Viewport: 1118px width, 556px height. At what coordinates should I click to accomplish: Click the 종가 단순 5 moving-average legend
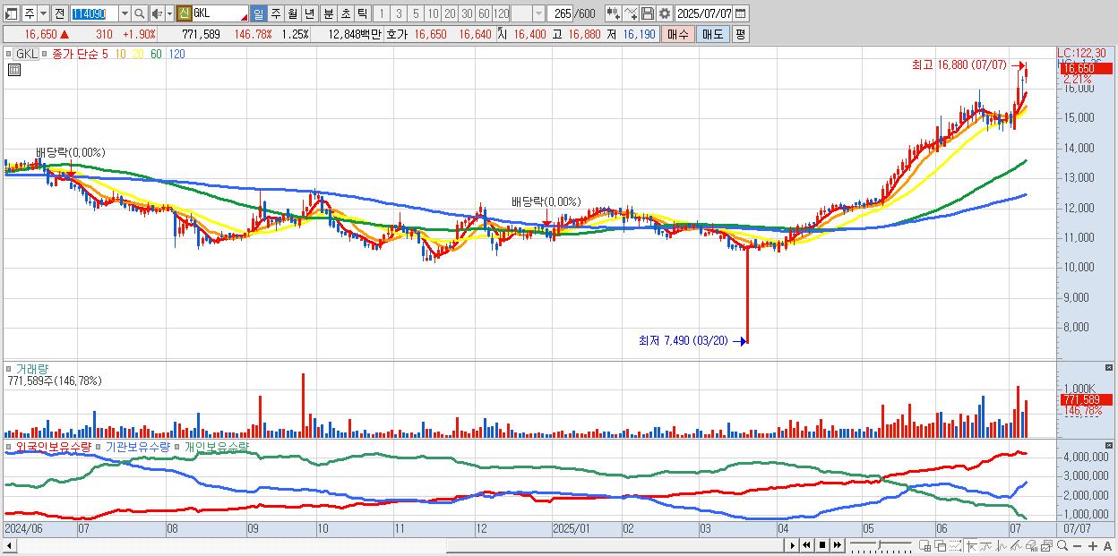coord(81,54)
